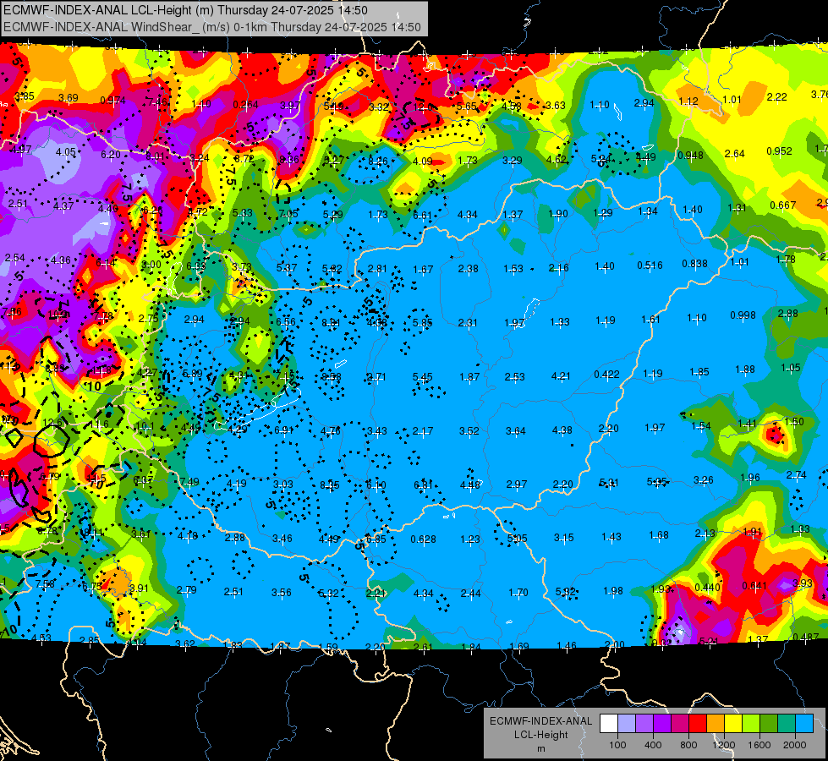
Task: Click the magenta legend color swatch
Action: pyautogui.click(x=680, y=724)
